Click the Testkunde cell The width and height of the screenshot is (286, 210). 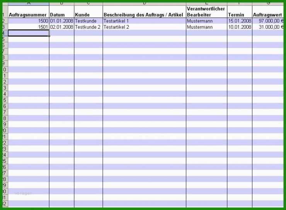pos(89,21)
